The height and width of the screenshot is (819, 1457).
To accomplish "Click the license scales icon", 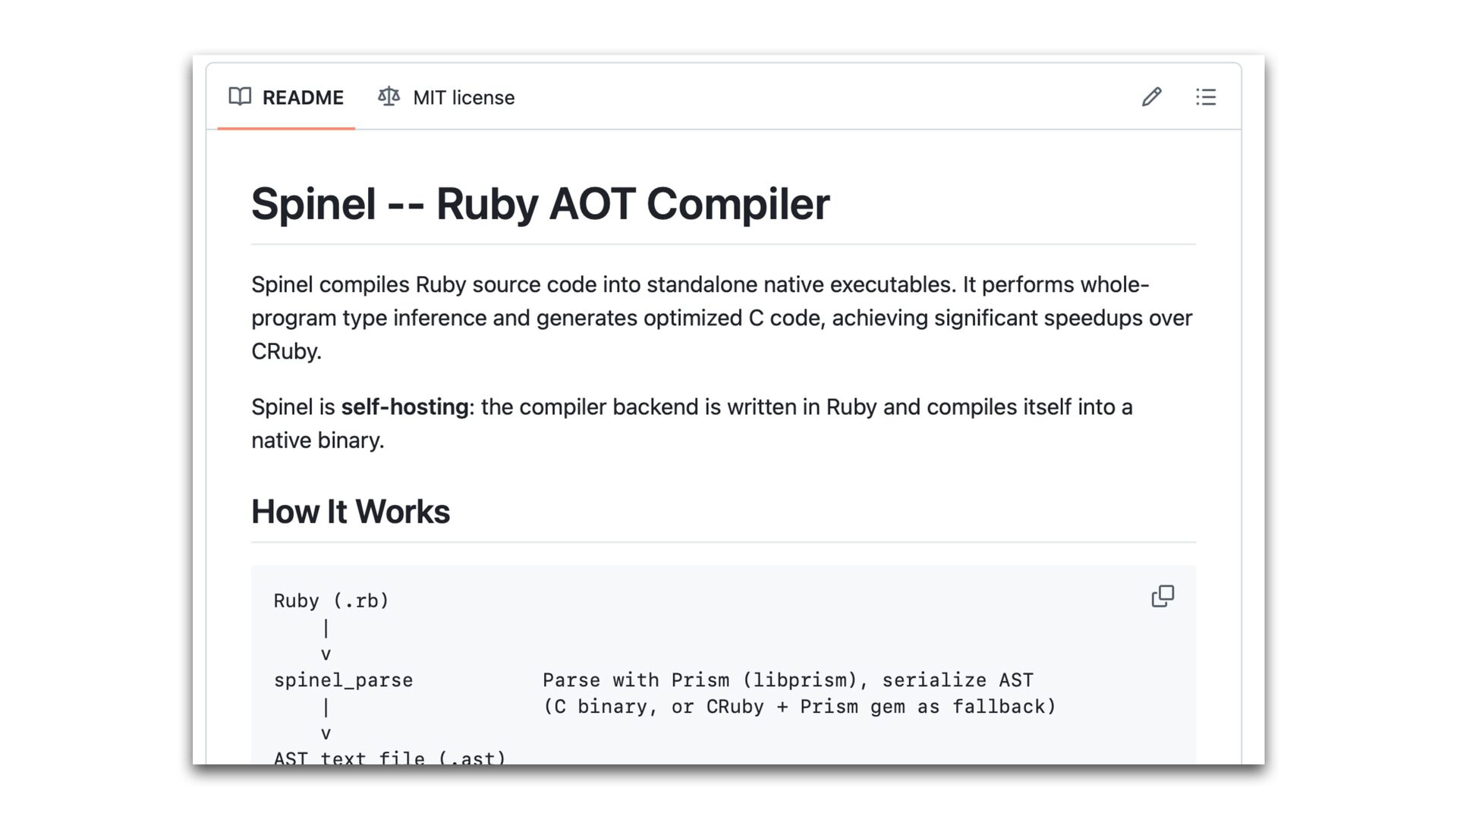I will click(x=389, y=97).
